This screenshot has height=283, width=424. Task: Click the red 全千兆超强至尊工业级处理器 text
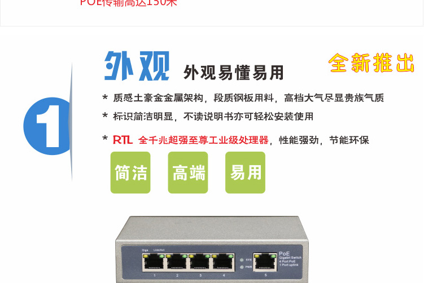[203, 140]
